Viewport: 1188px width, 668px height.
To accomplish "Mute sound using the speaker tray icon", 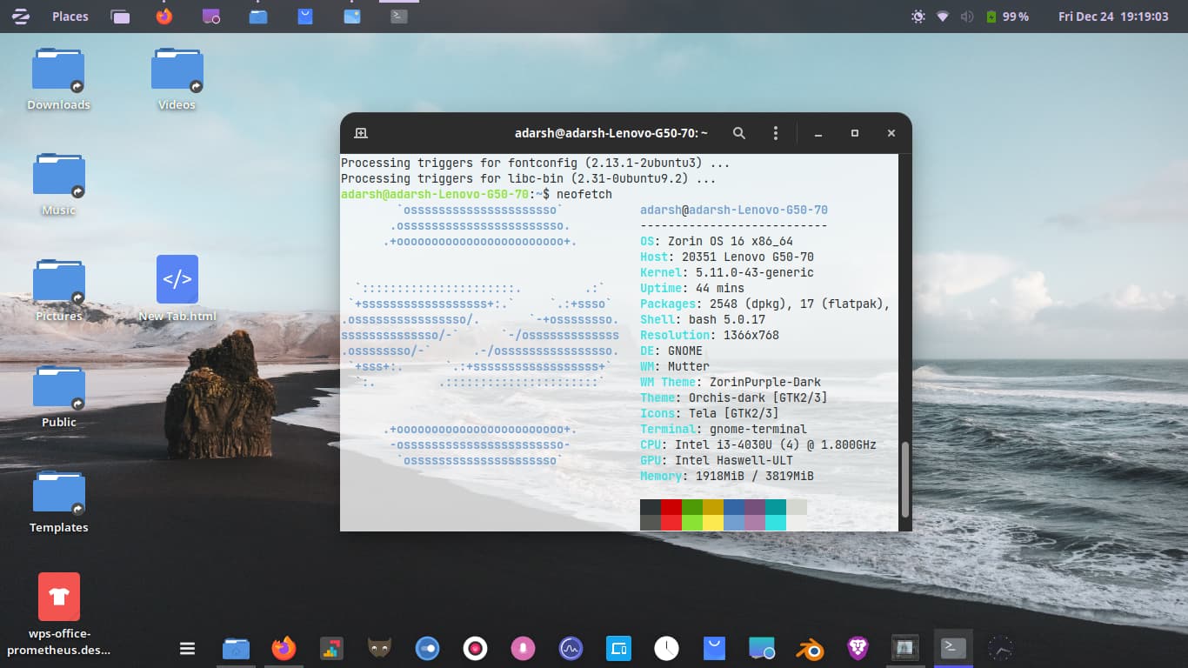I will point(965,16).
